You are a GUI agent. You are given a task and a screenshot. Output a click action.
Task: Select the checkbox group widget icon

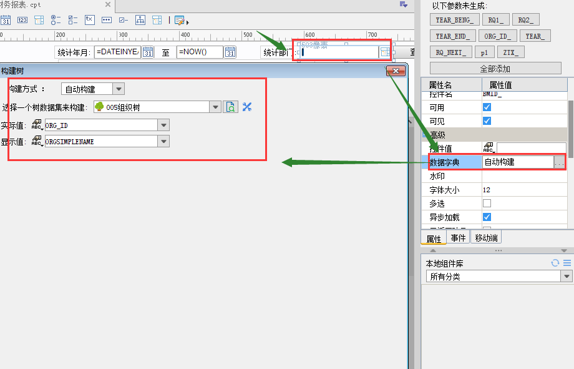pyautogui.click(x=73, y=20)
